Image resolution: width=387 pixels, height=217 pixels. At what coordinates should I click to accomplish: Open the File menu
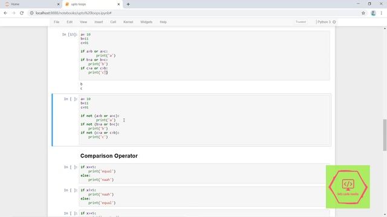[x=56, y=22]
